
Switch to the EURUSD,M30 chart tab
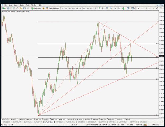[17, 122]
